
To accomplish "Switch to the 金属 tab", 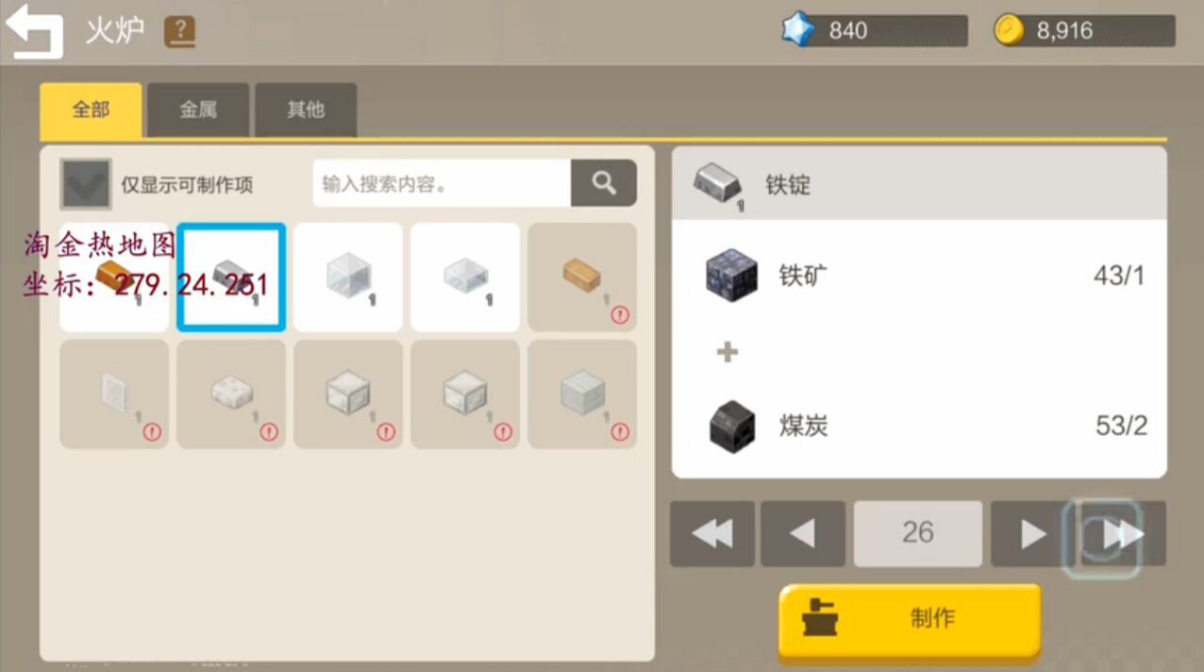I will (x=198, y=110).
